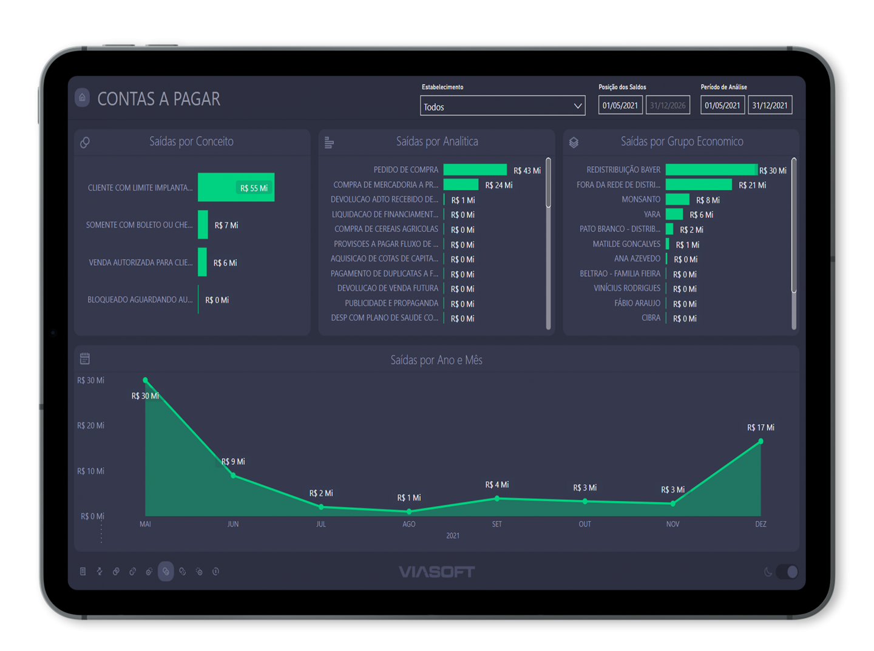Select the highlighted coins icon in bottom bar

[166, 572]
